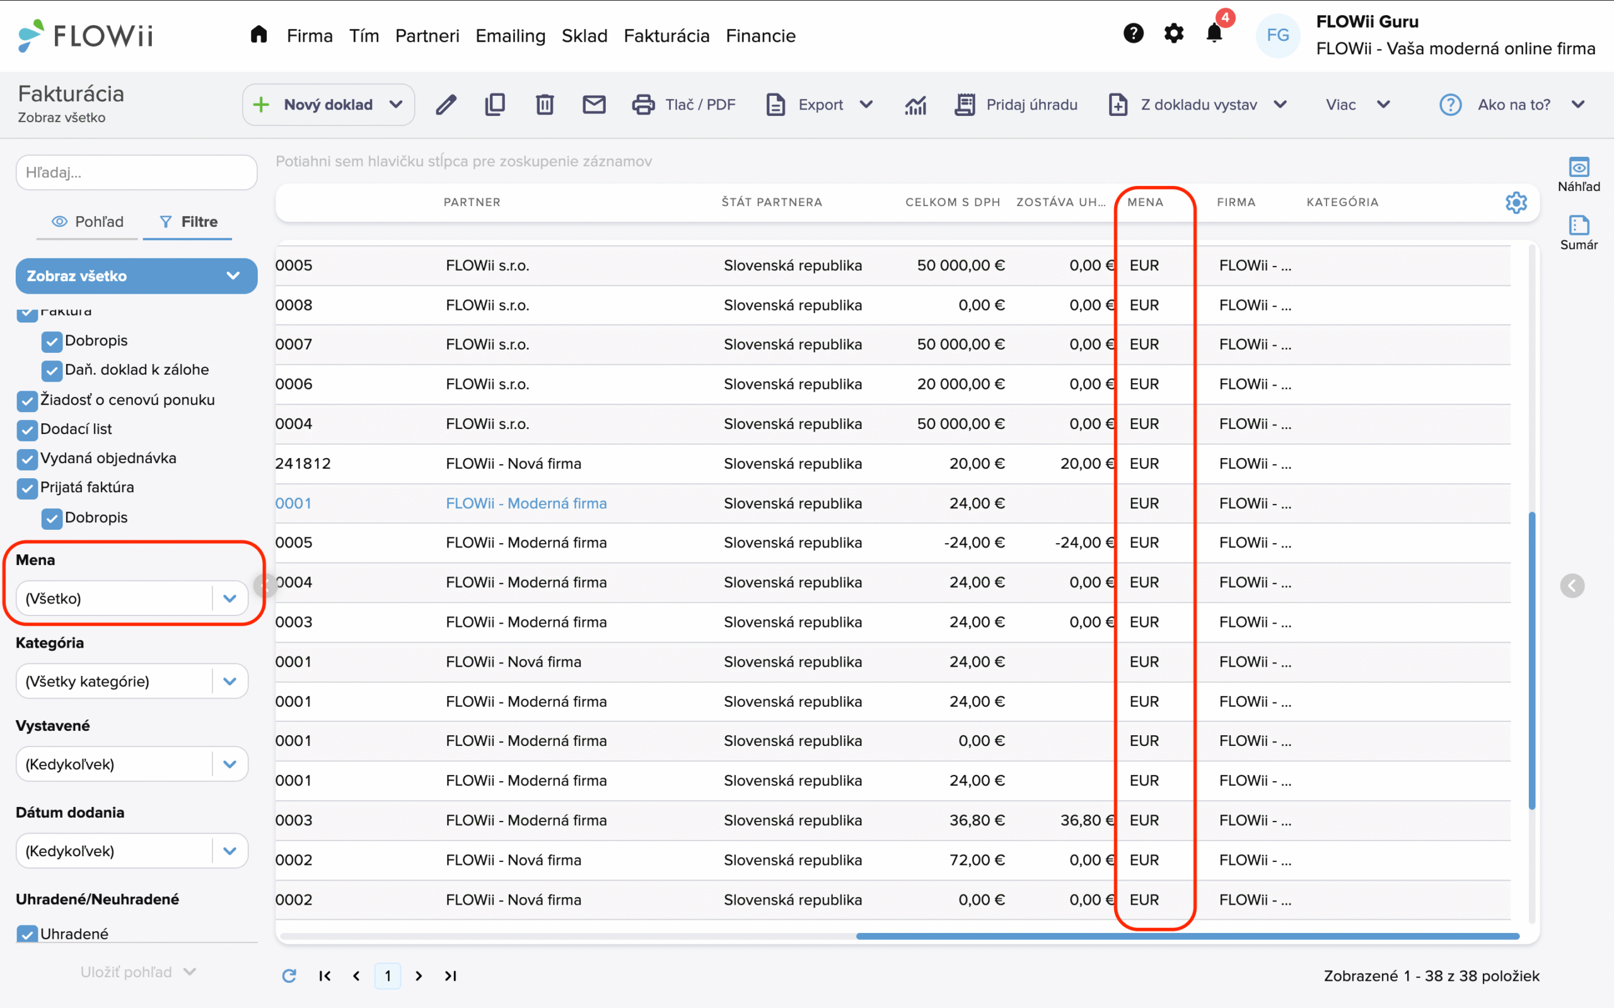Duplicate document with copy icon

point(495,105)
